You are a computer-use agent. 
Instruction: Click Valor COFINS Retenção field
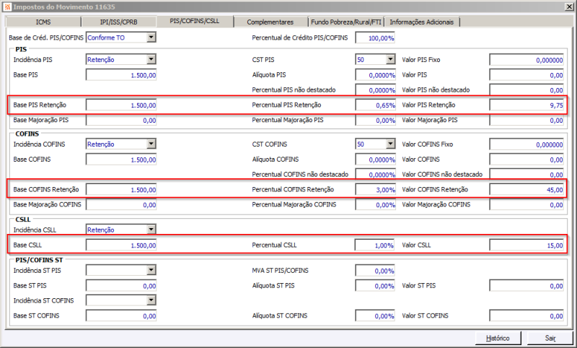(x=527, y=190)
